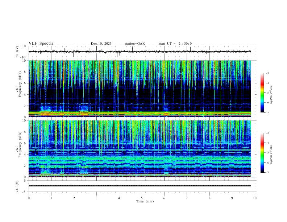The height and width of the screenshot is (222, 287).
Task: Click time axis tick label "7"
Action: pyautogui.click(x=187, y=198)
